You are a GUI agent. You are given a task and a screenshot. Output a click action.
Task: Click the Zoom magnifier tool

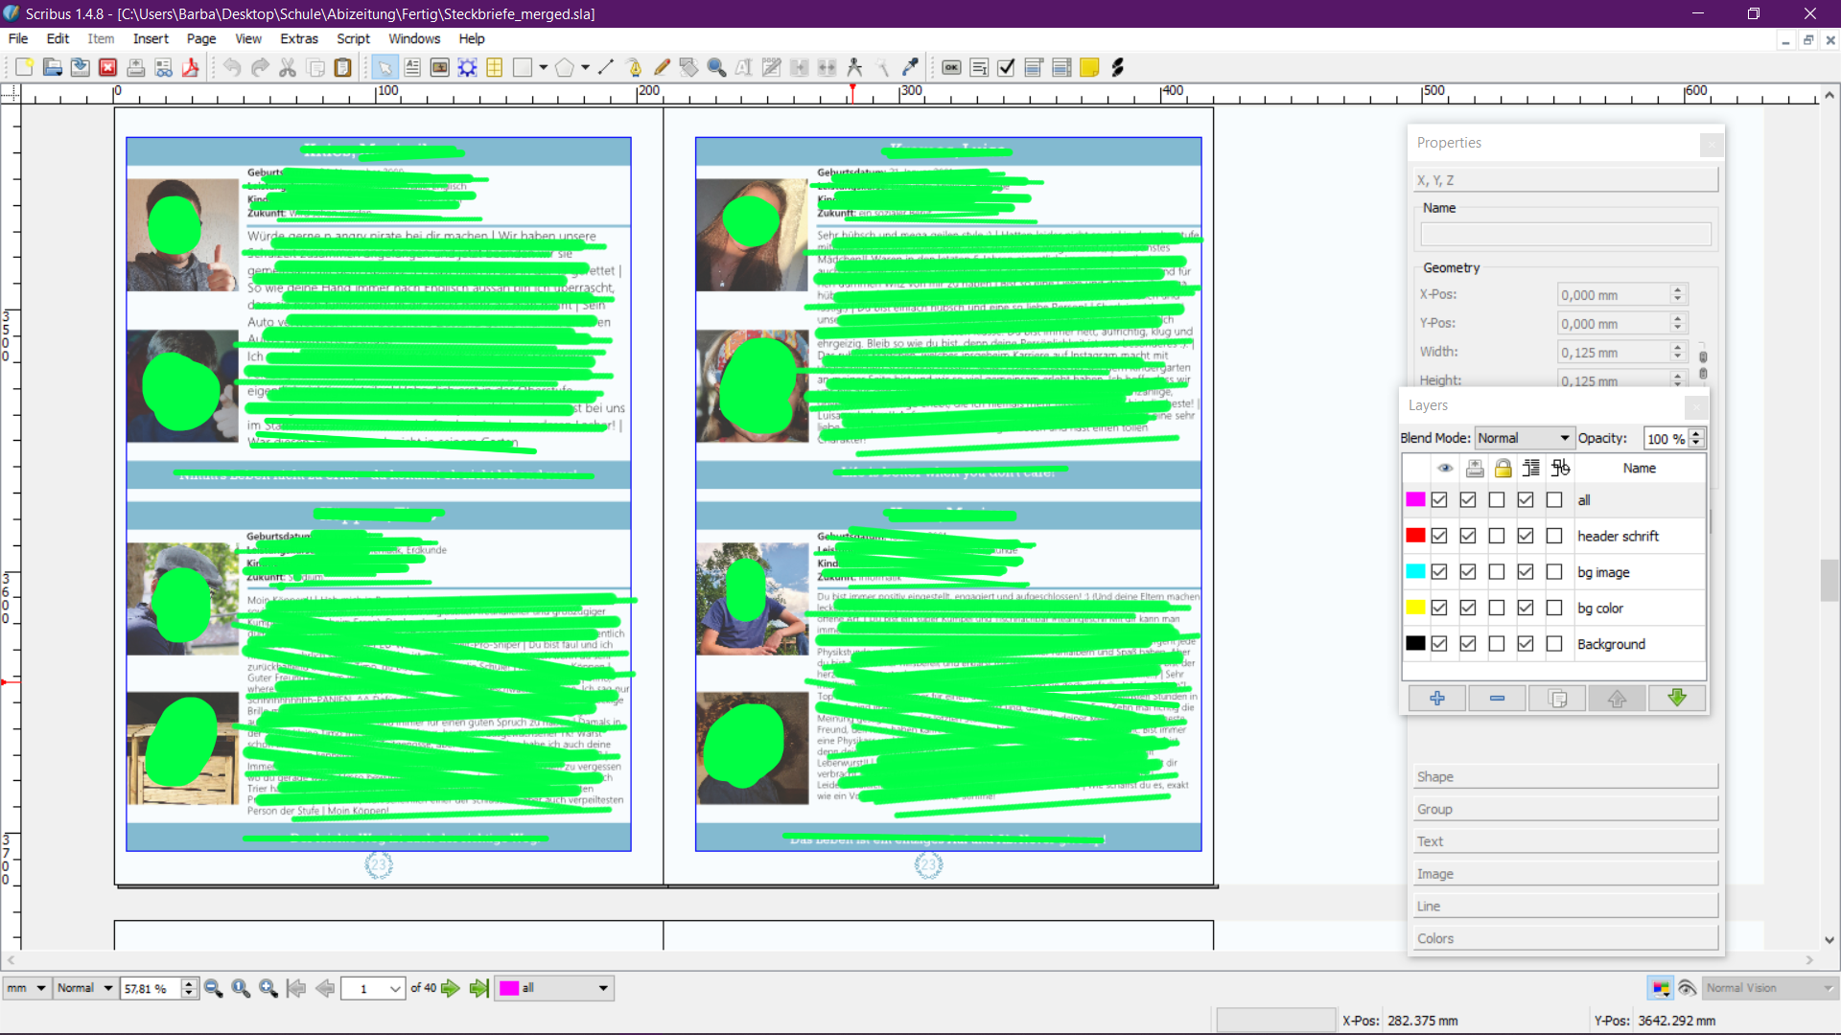point(716,67)
